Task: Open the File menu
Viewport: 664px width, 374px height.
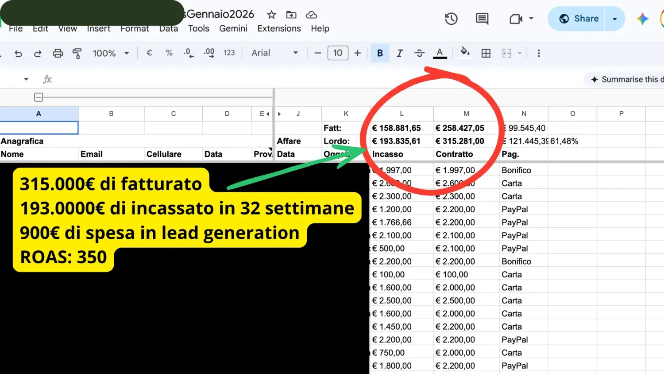Action: point(15,28)
